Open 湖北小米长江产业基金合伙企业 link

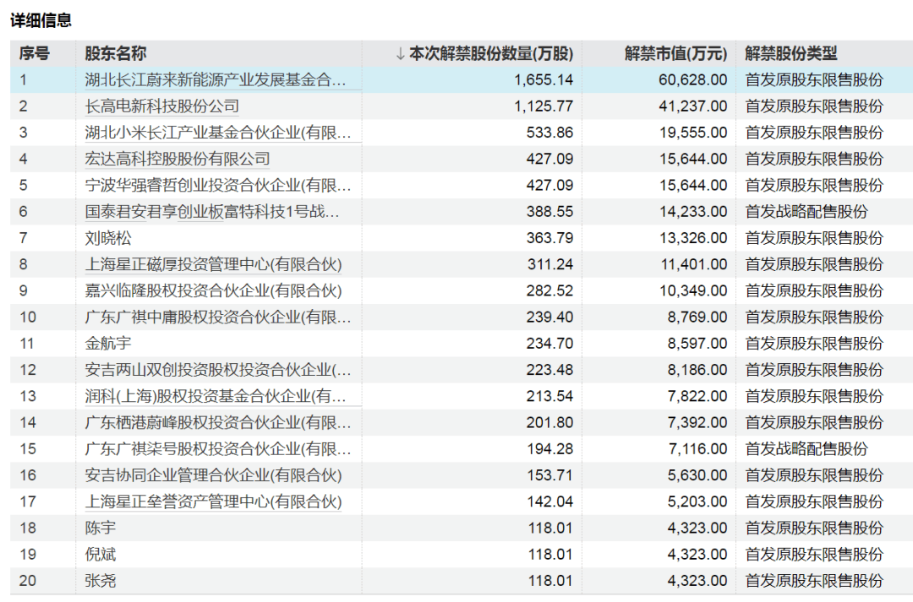point(218,133)
